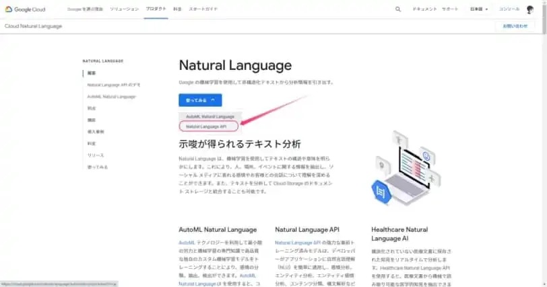
Task: Select リリース in the sidebar
Action: pyautogui.click(x=96, y=155)
